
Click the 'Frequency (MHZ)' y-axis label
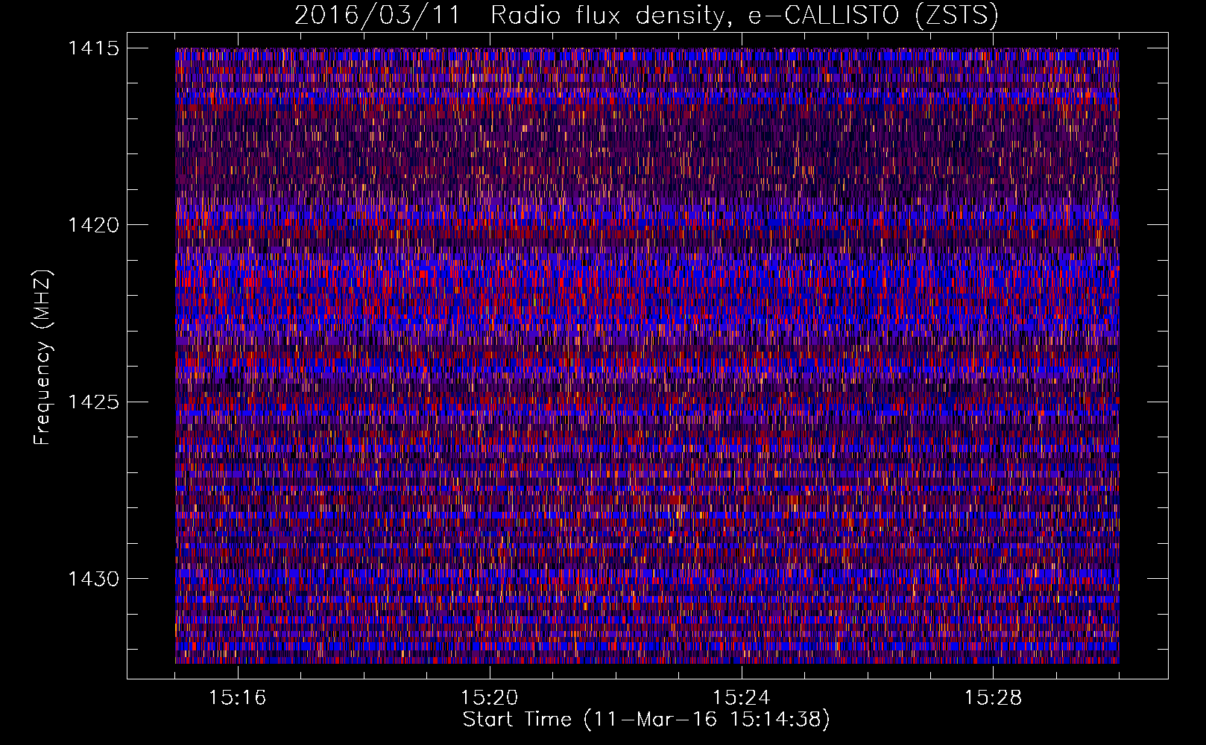click(x=43, y=358)
